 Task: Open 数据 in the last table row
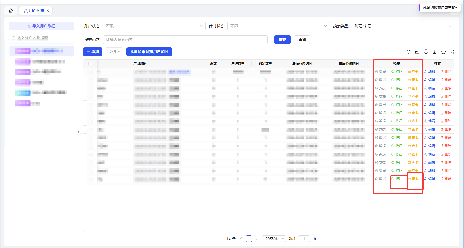tap(381, 179)
